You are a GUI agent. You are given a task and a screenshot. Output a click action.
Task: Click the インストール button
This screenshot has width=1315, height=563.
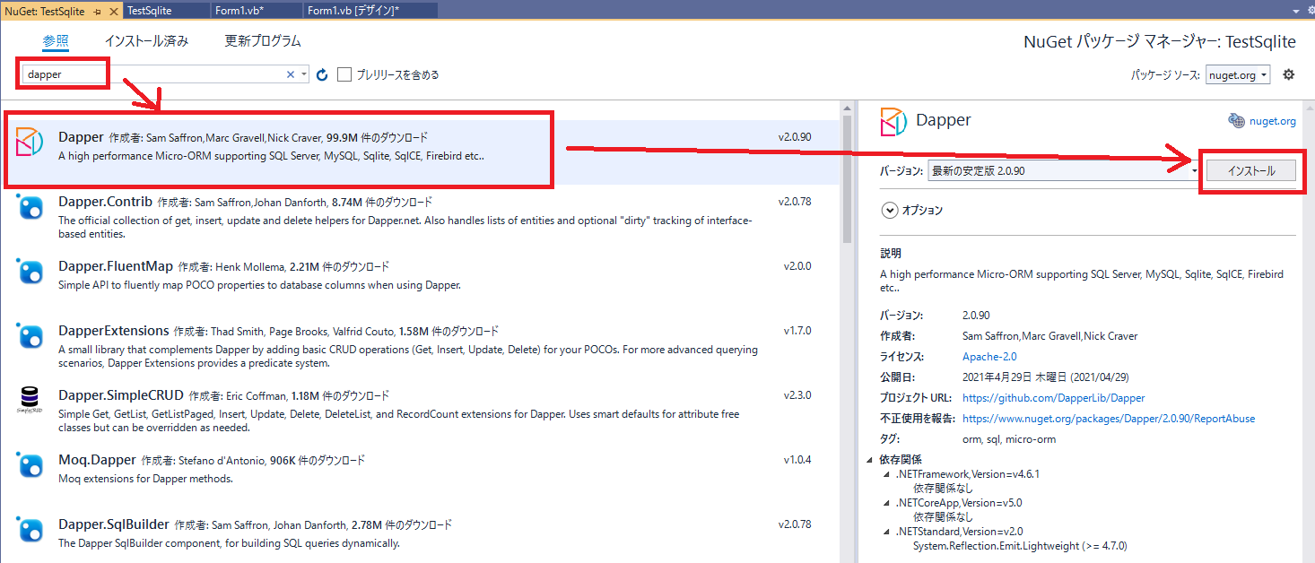coord(1251,170)
